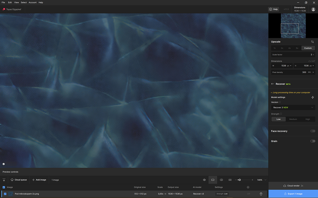318x198 pixels.
Task: Open the 148% zoom dropdown
Action: (x=262, y=180)
